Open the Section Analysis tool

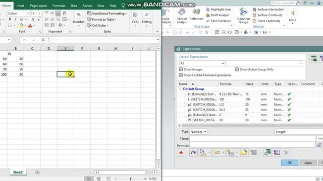(x=182, y=16)
